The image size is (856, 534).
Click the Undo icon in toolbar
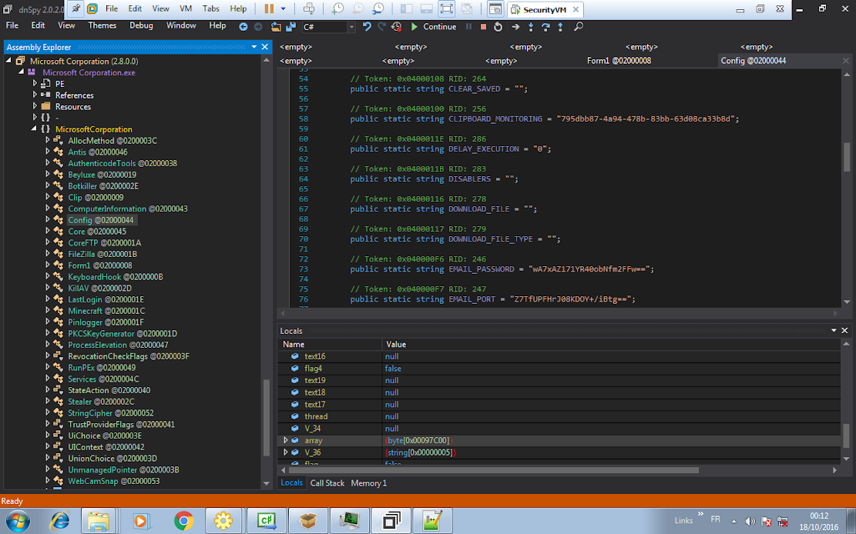(x=367, y=26)
